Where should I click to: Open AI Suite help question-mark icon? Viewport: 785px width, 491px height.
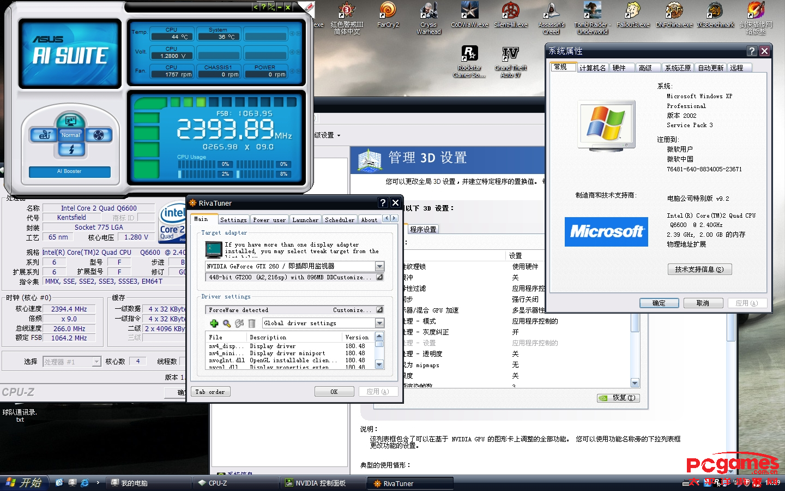point(263,7)
